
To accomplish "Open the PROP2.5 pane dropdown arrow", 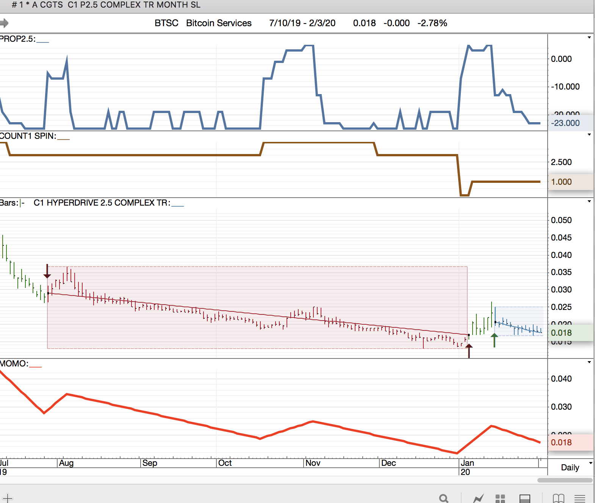I will point(589,37).
